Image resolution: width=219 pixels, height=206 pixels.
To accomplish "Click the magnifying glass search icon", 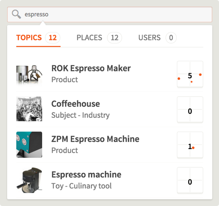I will coord(16,14).
